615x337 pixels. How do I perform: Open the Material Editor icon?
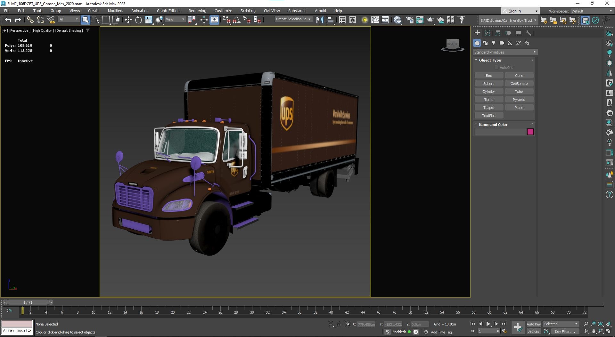tap(398, 20)
